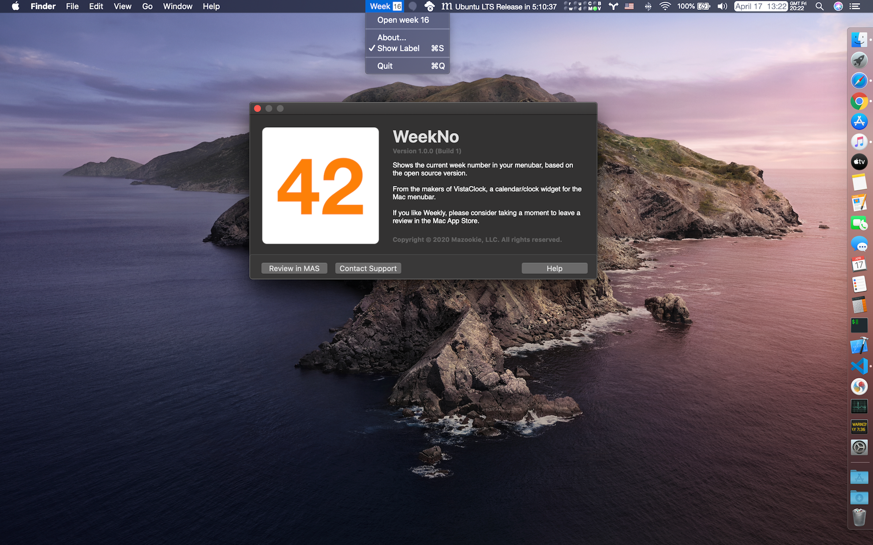This screenshot has height=545, width=873.
Task: Click the April 17 13:22 clock widget
Action: [x=761, y=6]
